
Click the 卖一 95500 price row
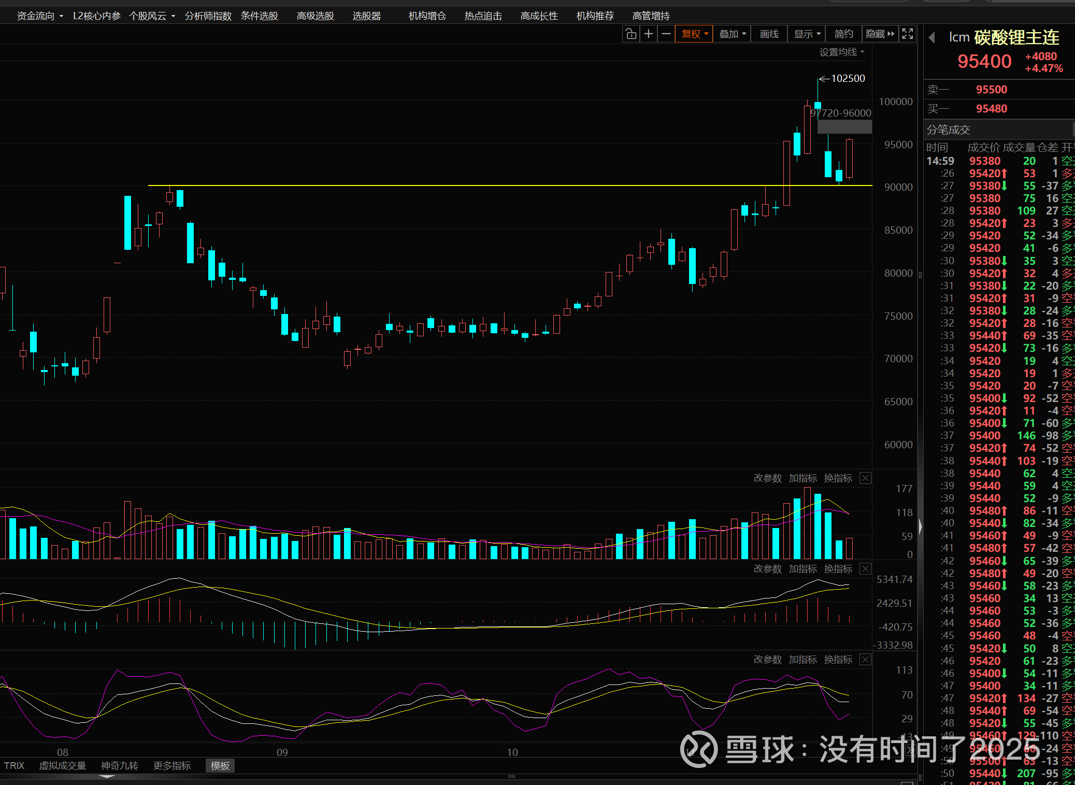click(x=991, y=90)
